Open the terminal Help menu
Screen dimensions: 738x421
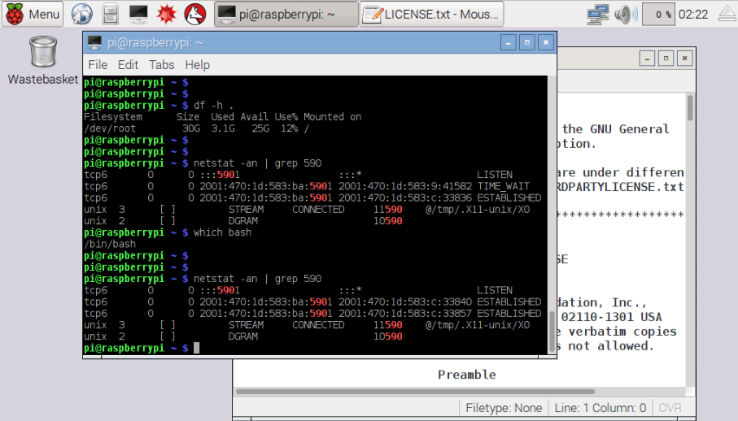pyautogui.click(x=197, y=65)
